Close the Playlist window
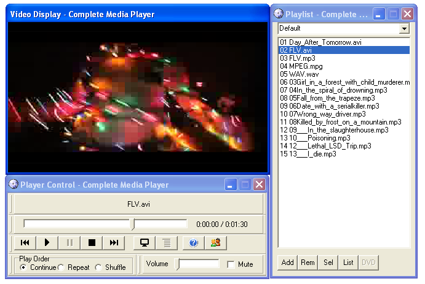 pos(407,13)
